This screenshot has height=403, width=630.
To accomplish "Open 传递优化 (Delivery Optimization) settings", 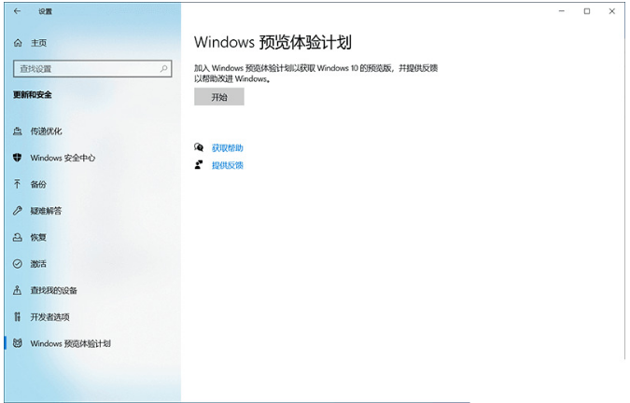I will (x=46, y=132).
